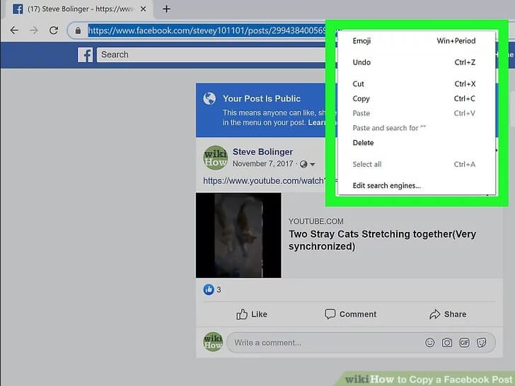
Task: Open Two Stray Cats Stretching title link
Action: pos(382,240)
